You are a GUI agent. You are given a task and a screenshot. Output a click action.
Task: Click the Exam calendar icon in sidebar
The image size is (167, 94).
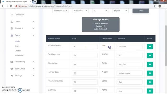[x=11, y=36]
